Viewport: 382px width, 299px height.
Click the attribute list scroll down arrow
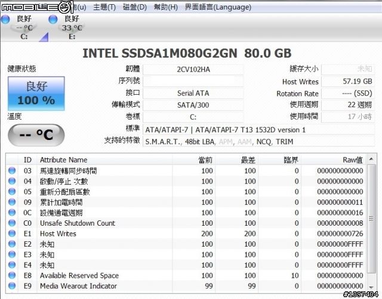click(371, 287)
